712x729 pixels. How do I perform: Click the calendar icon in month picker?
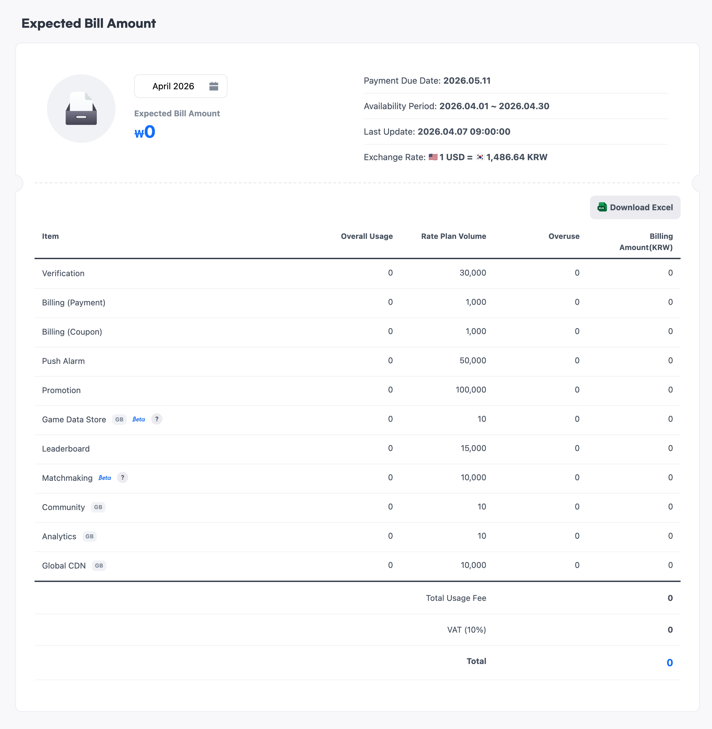tap(213, 86)
